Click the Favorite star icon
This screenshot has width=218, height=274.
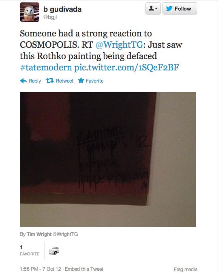[x=81, y=81]
